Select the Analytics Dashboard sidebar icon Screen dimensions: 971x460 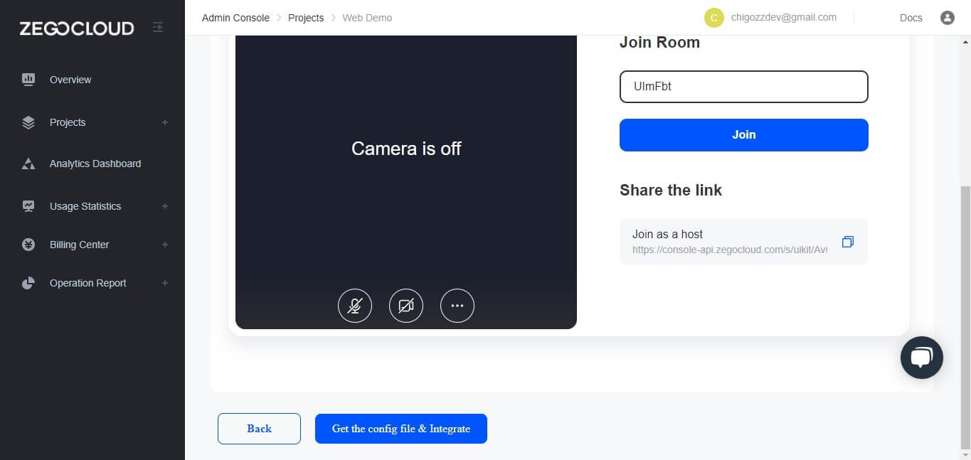tap(28, 163)
